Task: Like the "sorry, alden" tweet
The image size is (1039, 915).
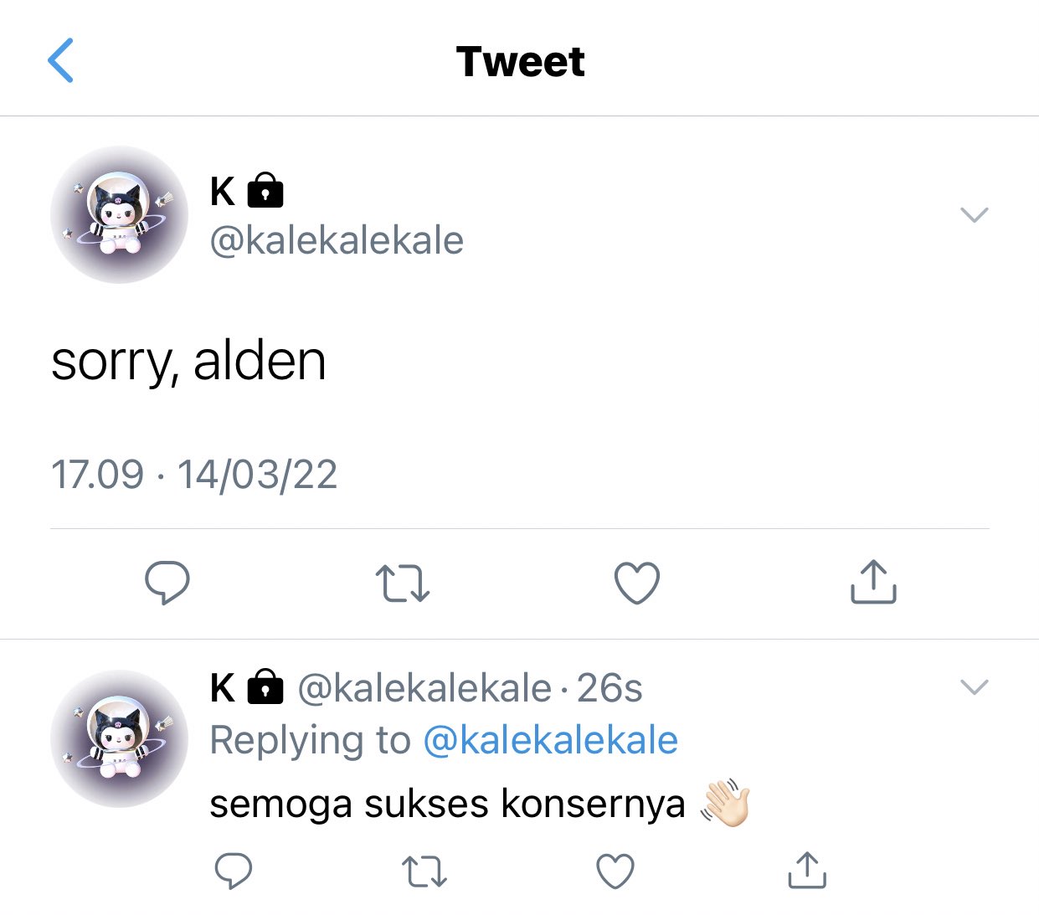Action: coord(637,583)
